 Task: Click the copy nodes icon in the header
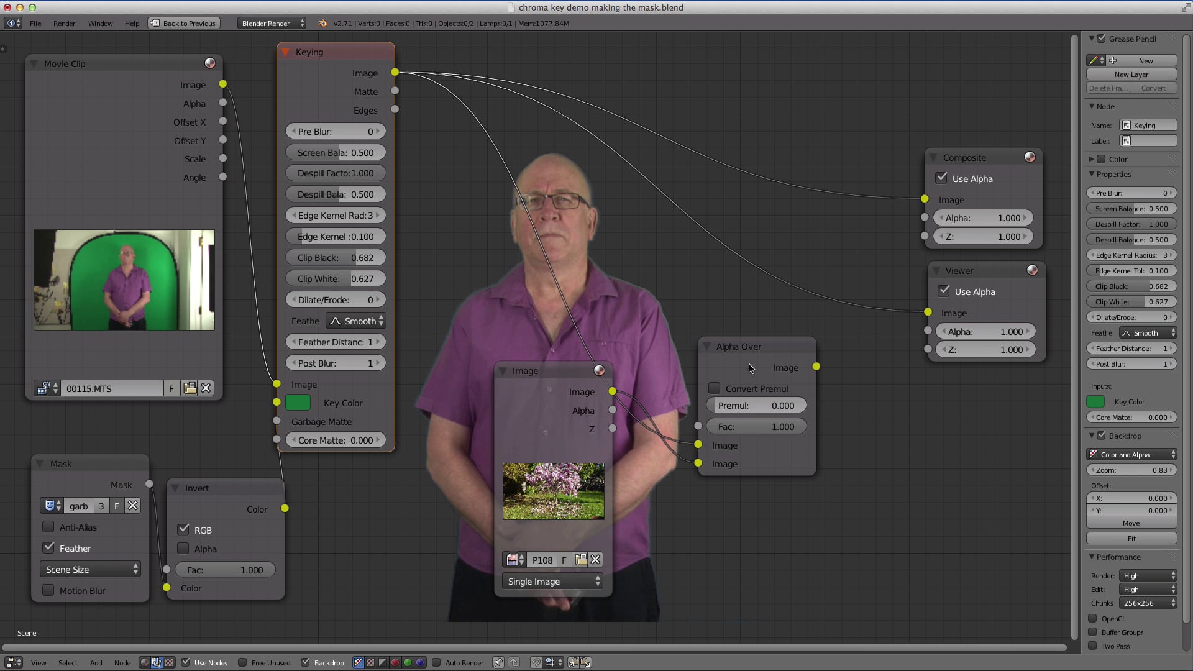point(573,662)
